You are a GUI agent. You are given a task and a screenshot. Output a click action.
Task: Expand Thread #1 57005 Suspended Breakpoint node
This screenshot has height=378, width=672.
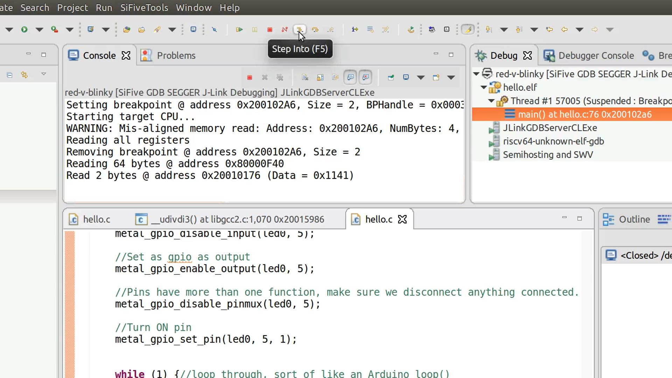491,100
